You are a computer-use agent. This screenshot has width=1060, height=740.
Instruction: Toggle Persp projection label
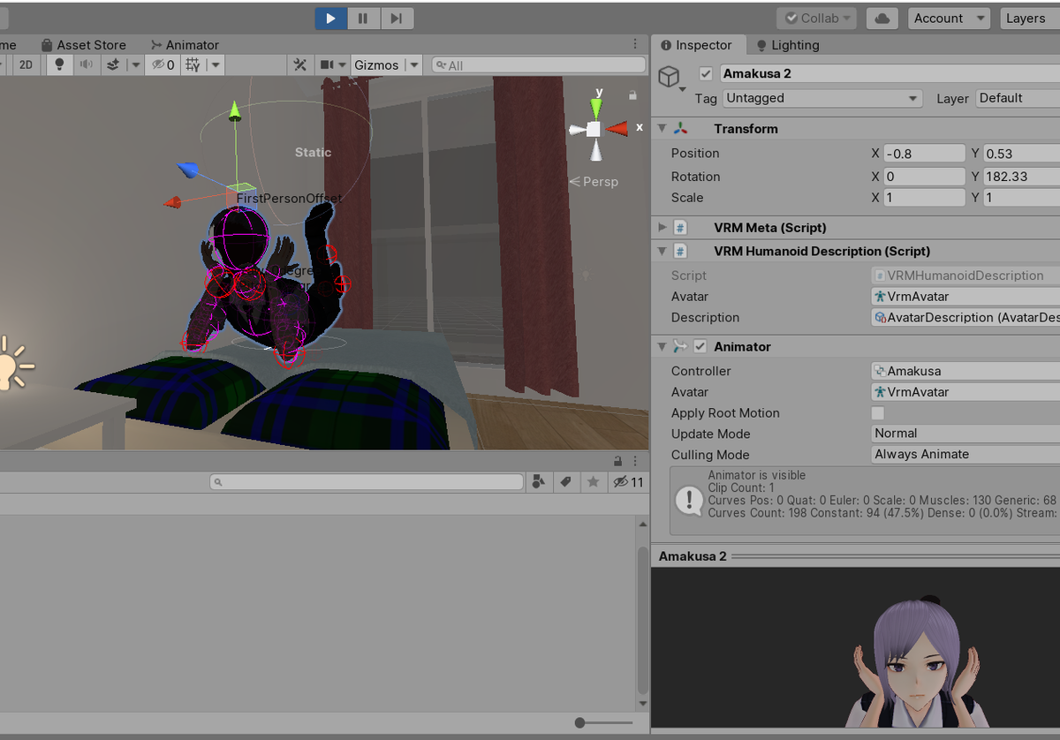pyautogui.click(x=594, y=181)
